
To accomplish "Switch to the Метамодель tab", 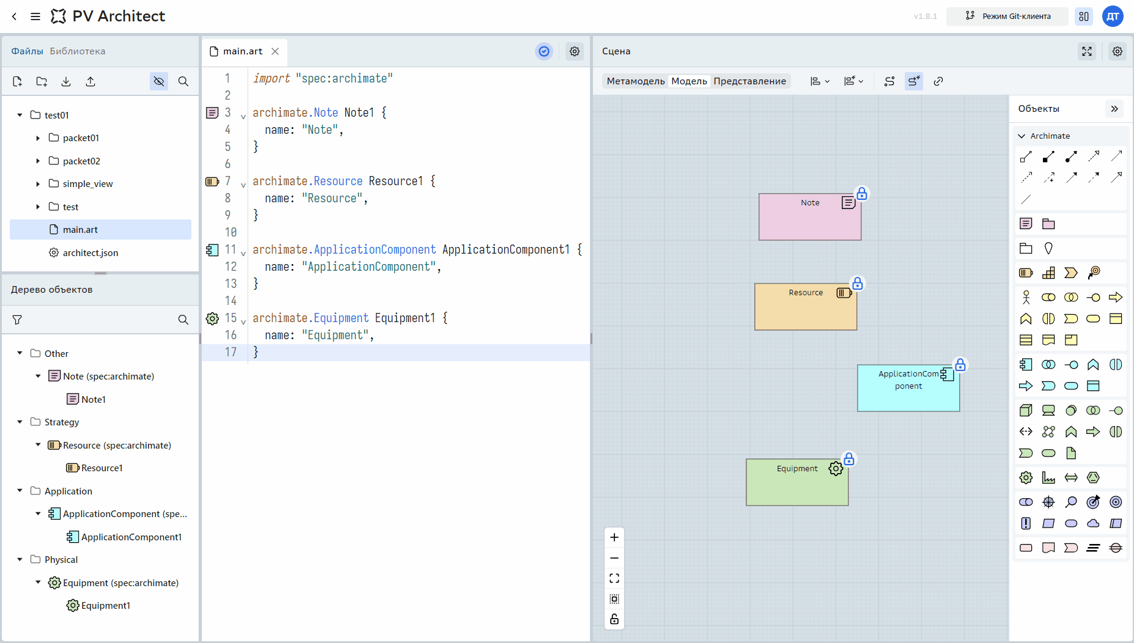I will [636, 81].
